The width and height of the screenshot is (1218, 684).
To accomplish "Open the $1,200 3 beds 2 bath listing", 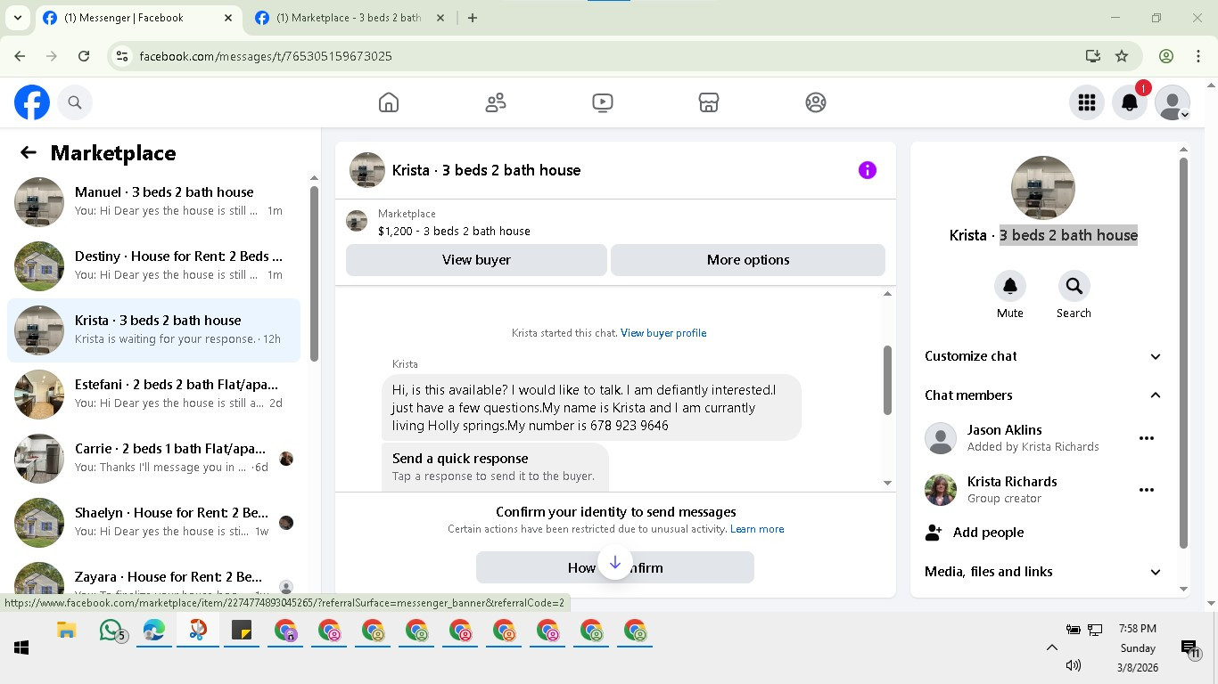I will pyautogui.click(x=454, y=231).
